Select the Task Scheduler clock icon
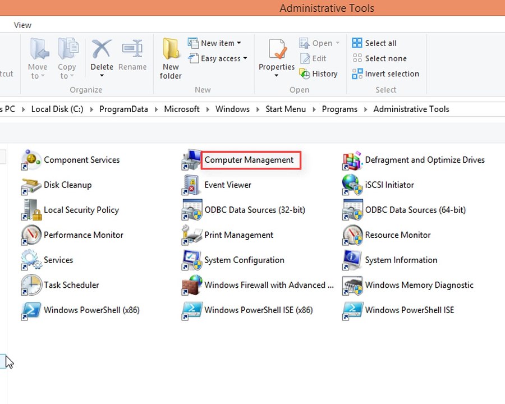The width and height of the screenshot is (505, 404). pyautogui.click(x=31, y=285)
